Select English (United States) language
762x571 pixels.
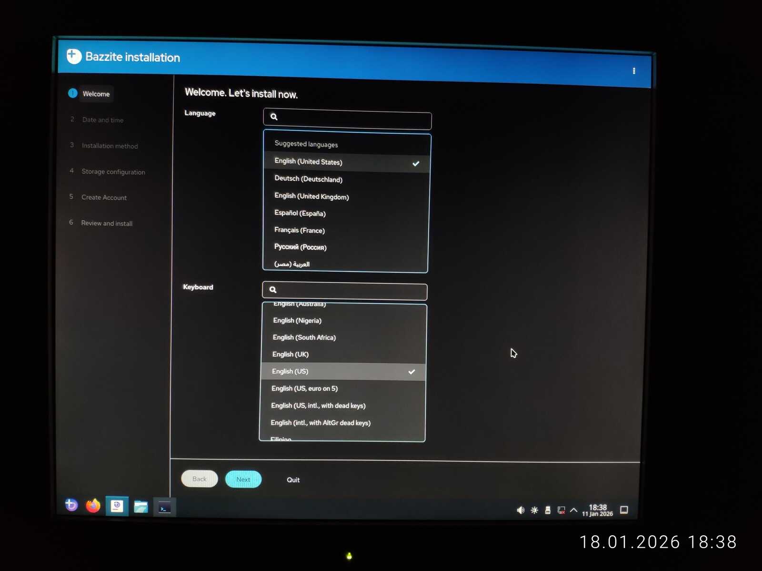[347, 162]
